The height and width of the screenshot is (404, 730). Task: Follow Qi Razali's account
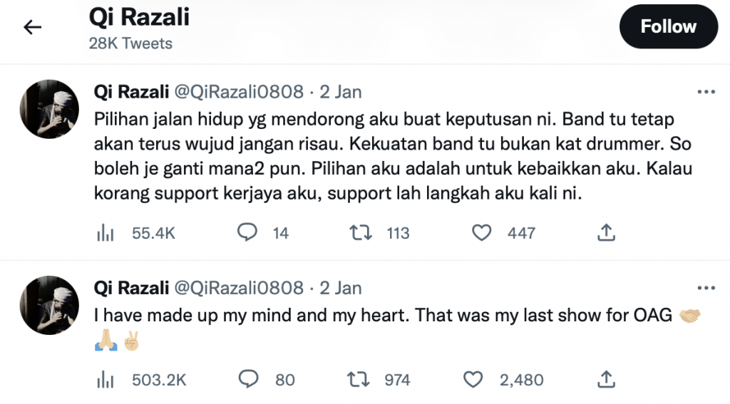click(x=668, y=27)
